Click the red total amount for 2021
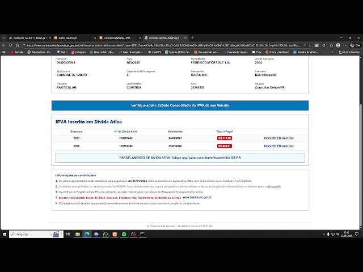This screenshot has width=363, height=272. point(225,138)
